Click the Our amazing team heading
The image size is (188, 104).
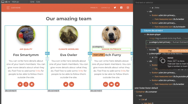coord(69,19)
